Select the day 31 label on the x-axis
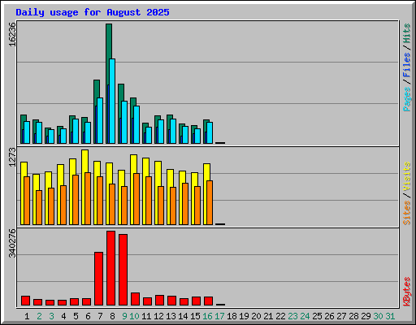The image size is (416, 325). click(390, 316)
